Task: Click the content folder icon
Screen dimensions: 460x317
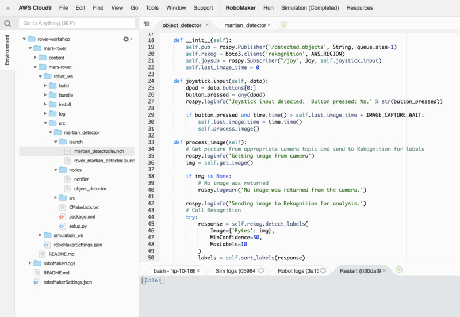Action: click(43, 58)
